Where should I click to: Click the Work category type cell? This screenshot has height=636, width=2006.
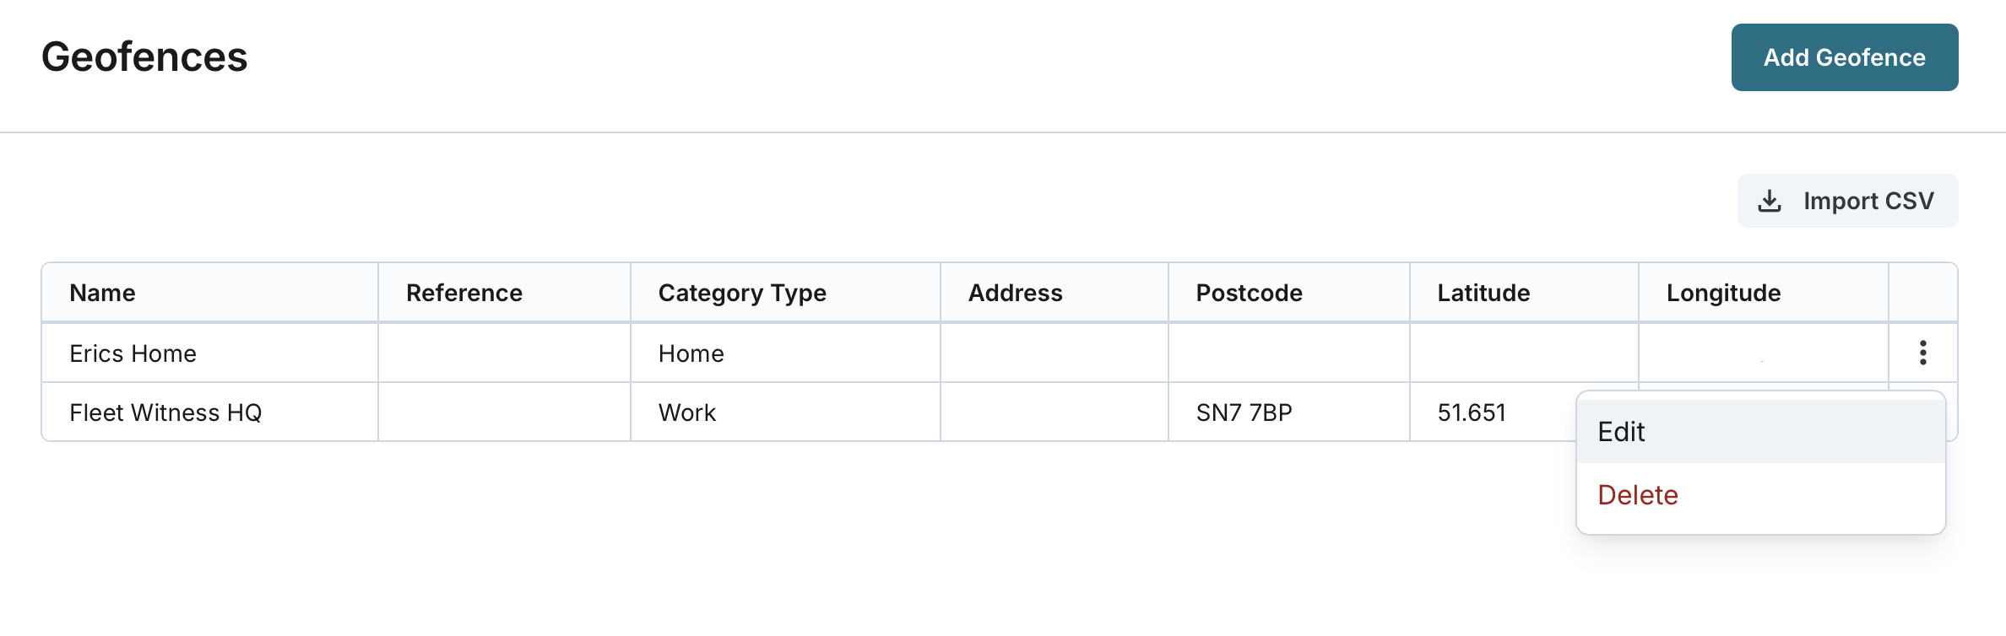click(686, 412)
